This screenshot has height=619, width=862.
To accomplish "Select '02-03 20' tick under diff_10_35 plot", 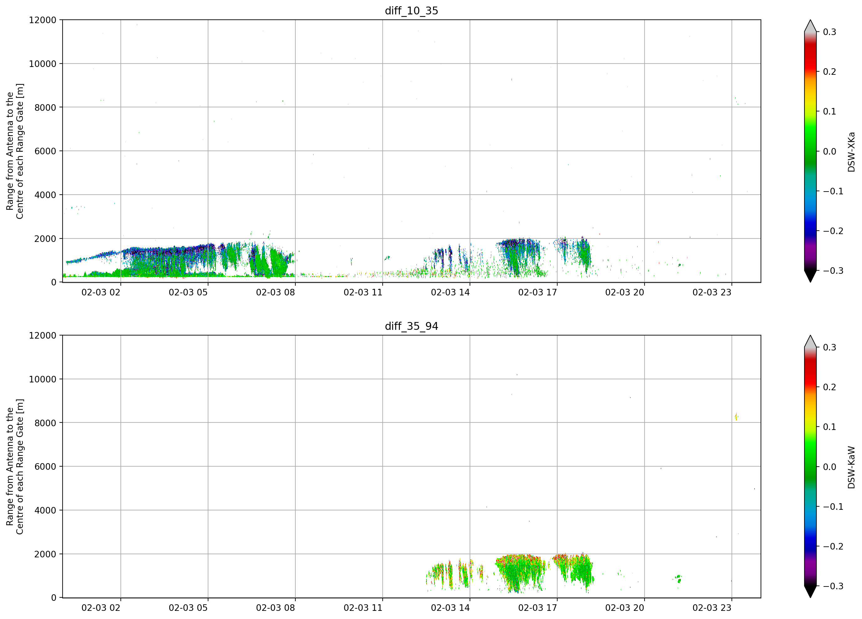I will tap(625, 292).
